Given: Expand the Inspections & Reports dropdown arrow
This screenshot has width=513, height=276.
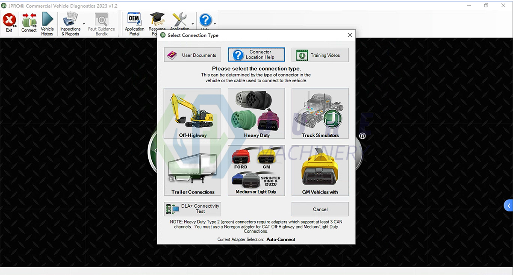Looking at the screenshot, I should (84, 24).
